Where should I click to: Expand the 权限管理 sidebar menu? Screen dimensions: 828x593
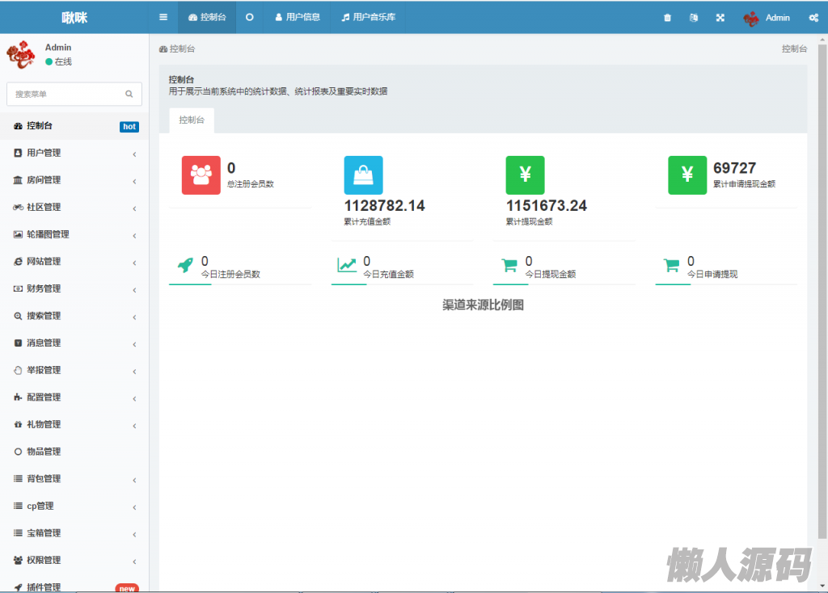point(73,560)
